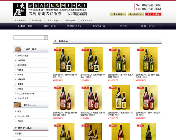Screen dimensions: 176x140
Task: Click sidebar header 日本酒・地酒 title
Action: 30,49
